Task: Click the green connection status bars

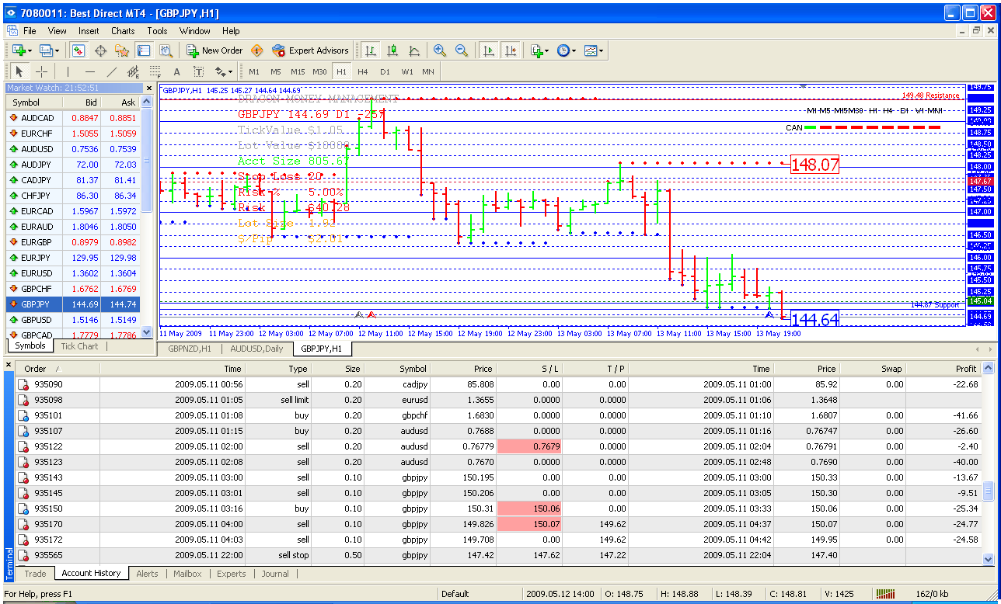Action: [886, 593]
